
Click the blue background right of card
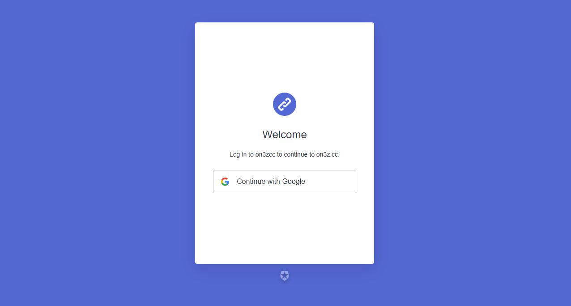click(x=473, y=153)
